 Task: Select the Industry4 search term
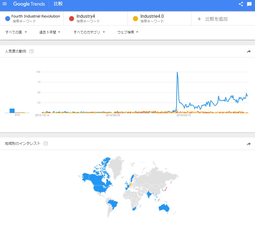point(86,16)
